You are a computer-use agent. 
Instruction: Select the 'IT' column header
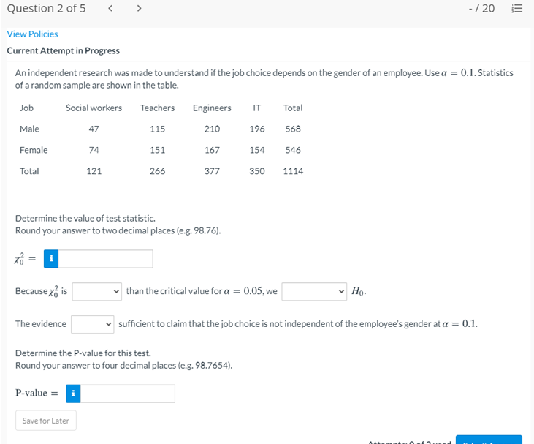point(257,108)
